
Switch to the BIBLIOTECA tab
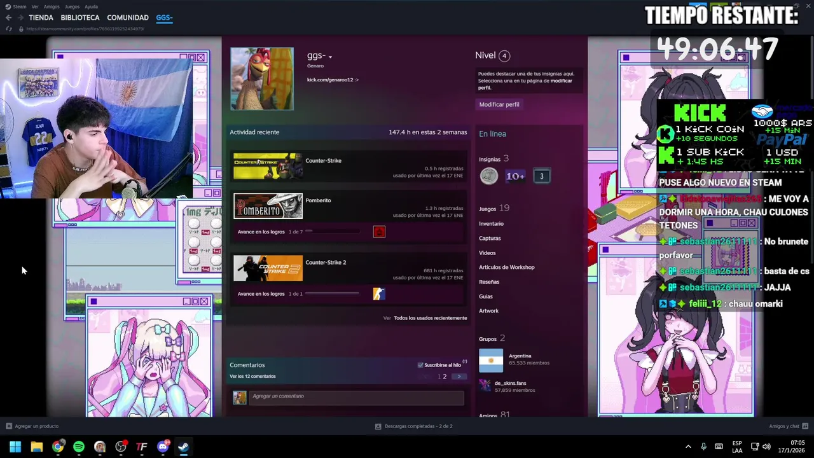pos(80,18)
